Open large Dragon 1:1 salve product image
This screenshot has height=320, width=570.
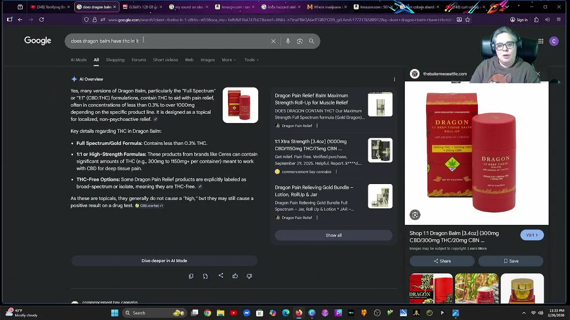pyautogui.click(x=476, y=153)
